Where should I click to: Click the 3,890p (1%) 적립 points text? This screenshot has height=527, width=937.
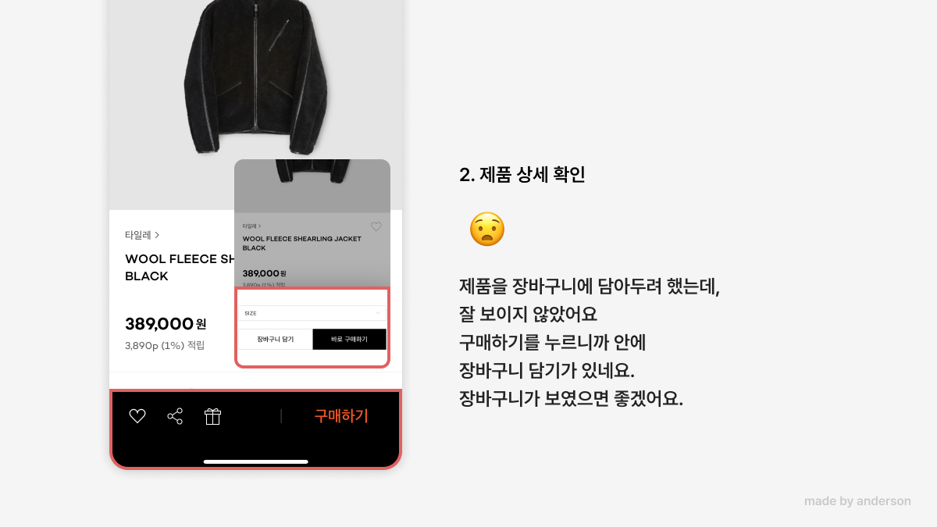pyautogui.click(x=165, y=345)
